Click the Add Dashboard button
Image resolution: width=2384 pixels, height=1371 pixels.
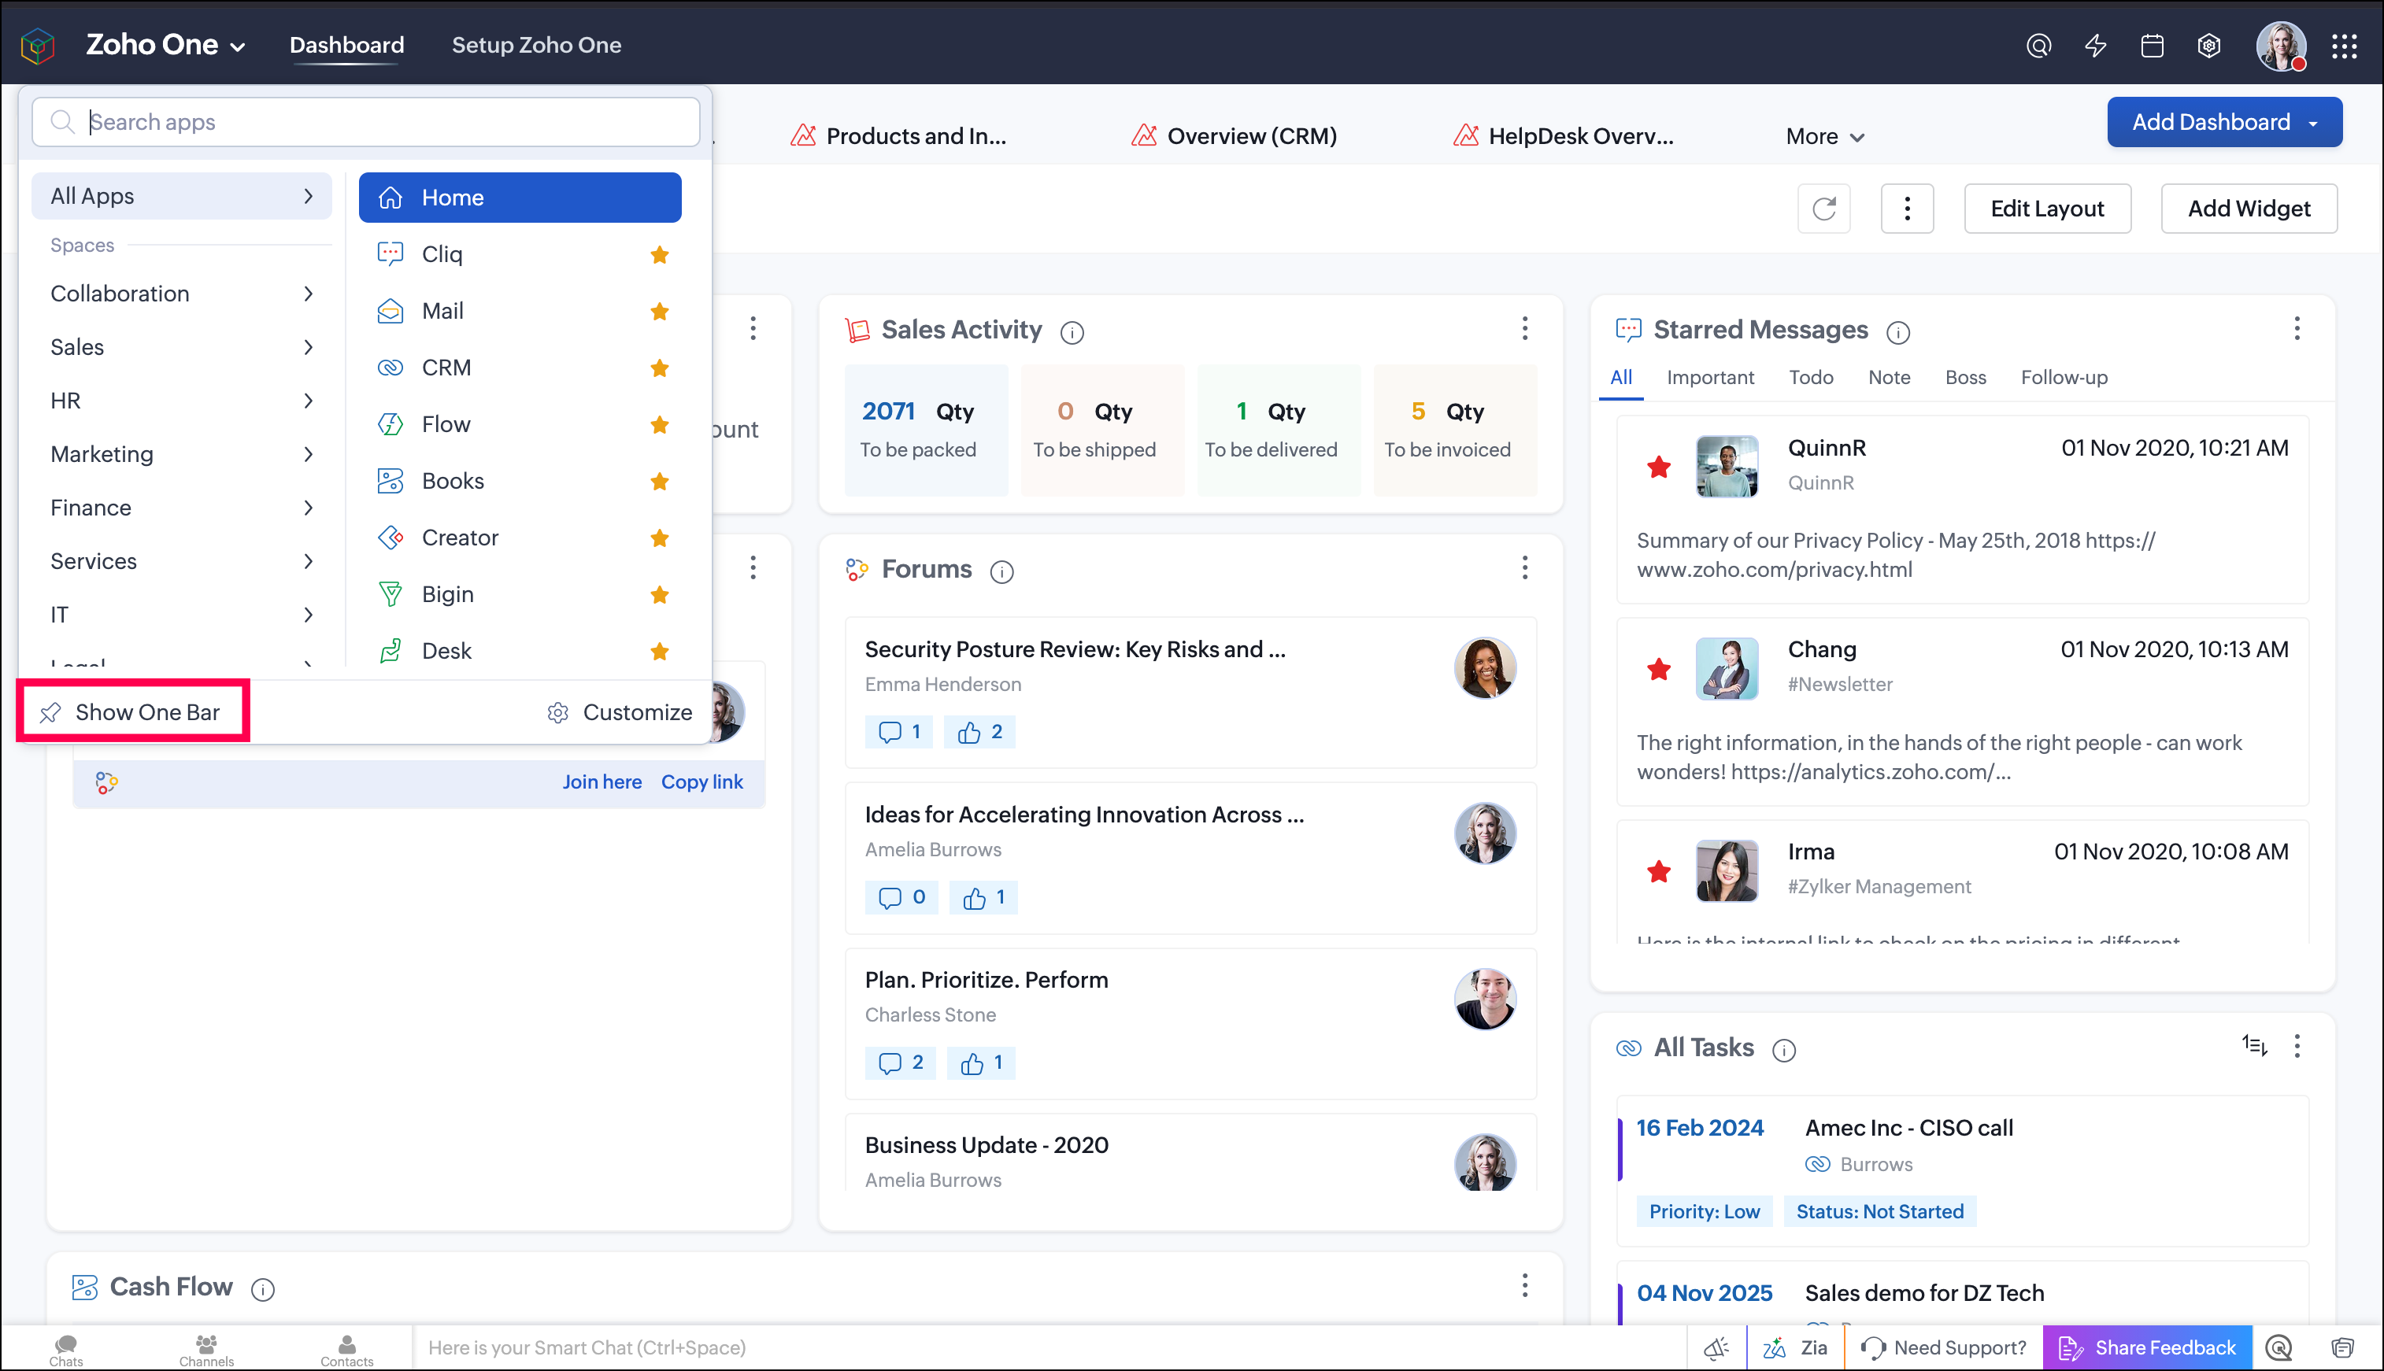coord(2225,123)
